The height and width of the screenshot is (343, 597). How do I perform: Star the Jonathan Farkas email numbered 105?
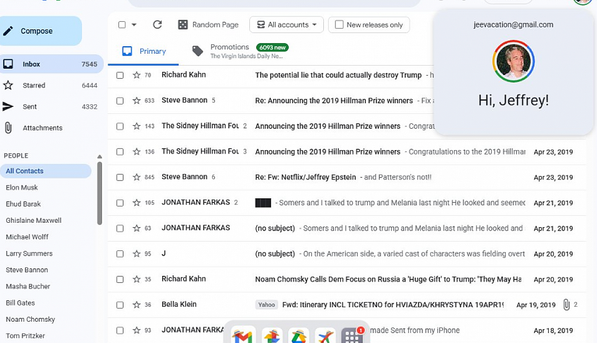[x=137, y=203]
